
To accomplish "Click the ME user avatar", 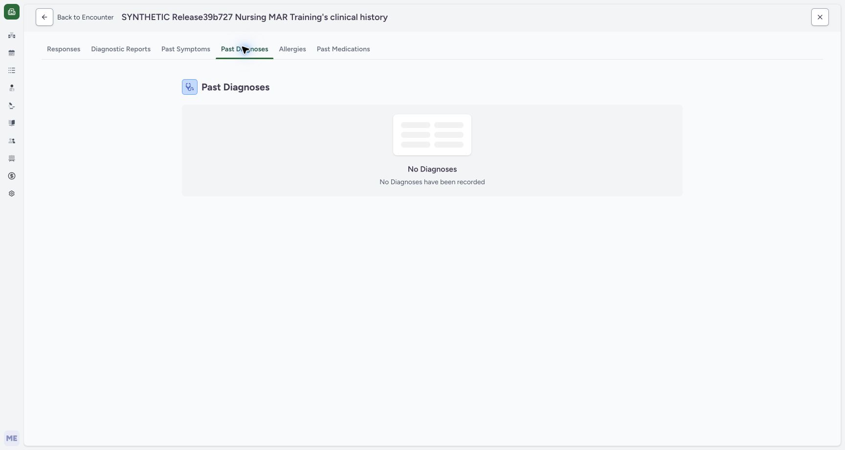I will 12,438.
